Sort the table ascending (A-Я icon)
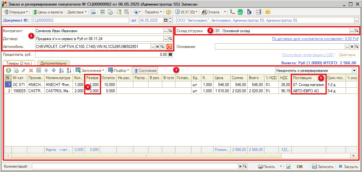 61,70
